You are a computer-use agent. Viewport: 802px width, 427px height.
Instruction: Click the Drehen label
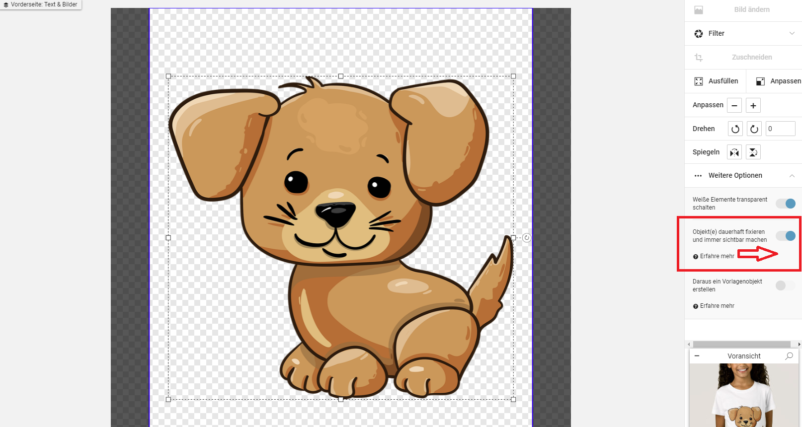point(704,129)
